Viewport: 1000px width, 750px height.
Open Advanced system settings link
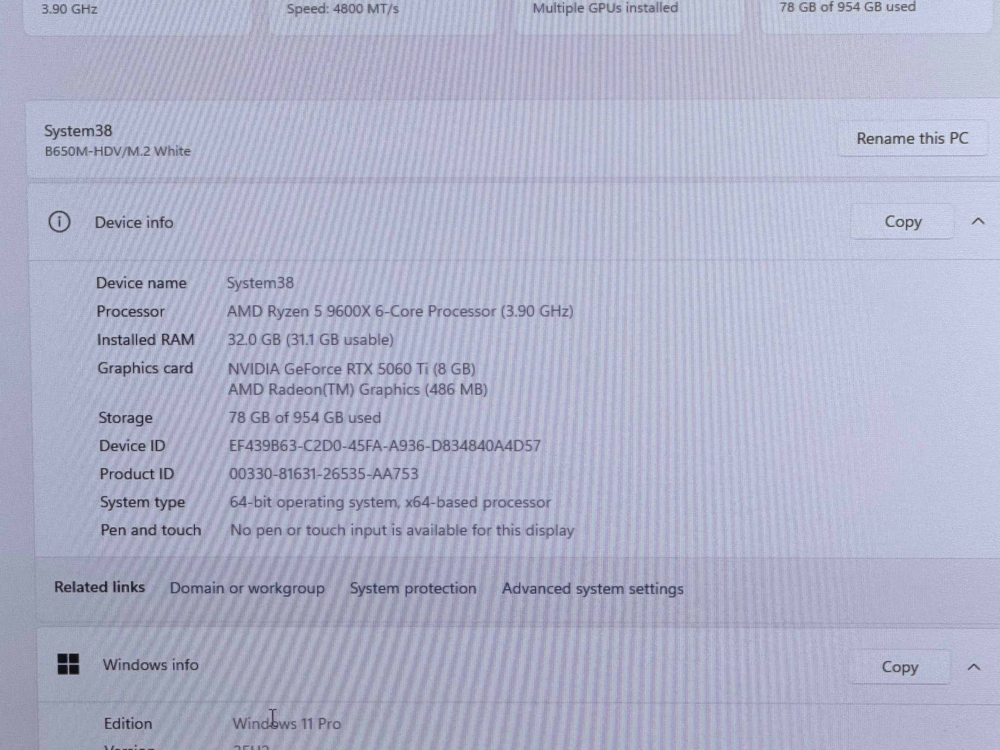[x=593, y=589]
